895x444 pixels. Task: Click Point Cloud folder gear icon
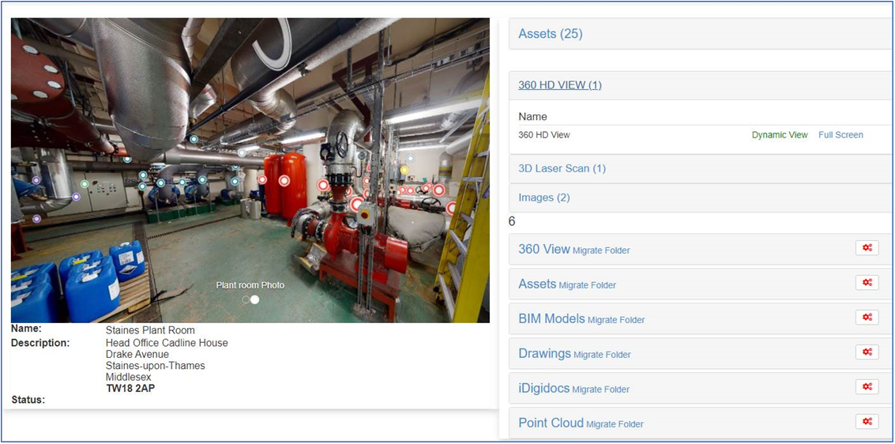pyautogui.click(x=867, y=422)
